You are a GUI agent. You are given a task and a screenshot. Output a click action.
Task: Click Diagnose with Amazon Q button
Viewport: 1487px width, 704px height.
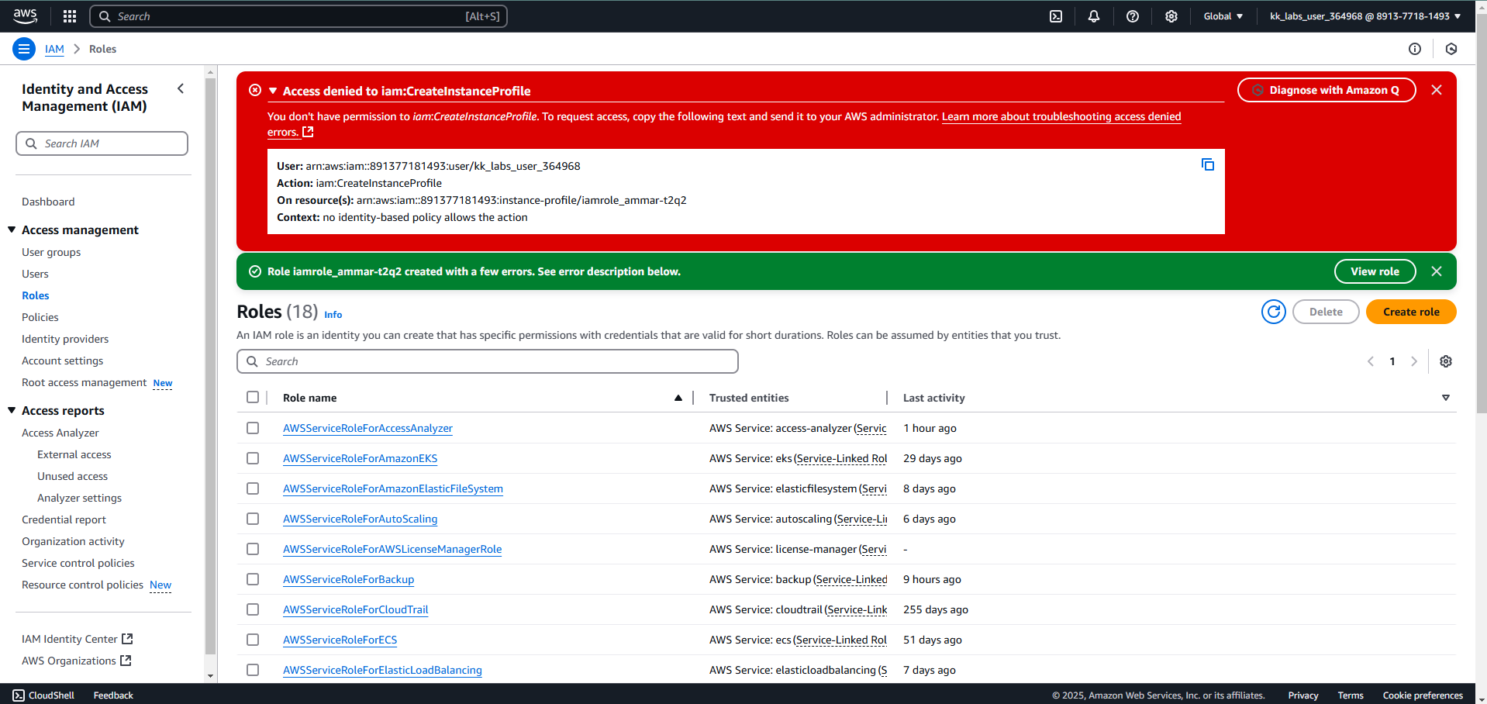pos(1327,90)
